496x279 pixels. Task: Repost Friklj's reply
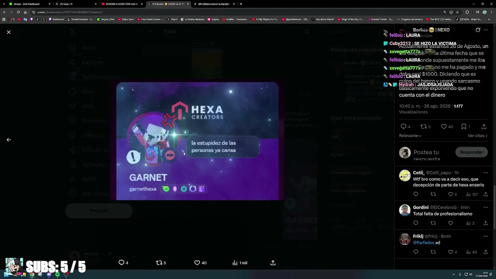coord(433,252)
